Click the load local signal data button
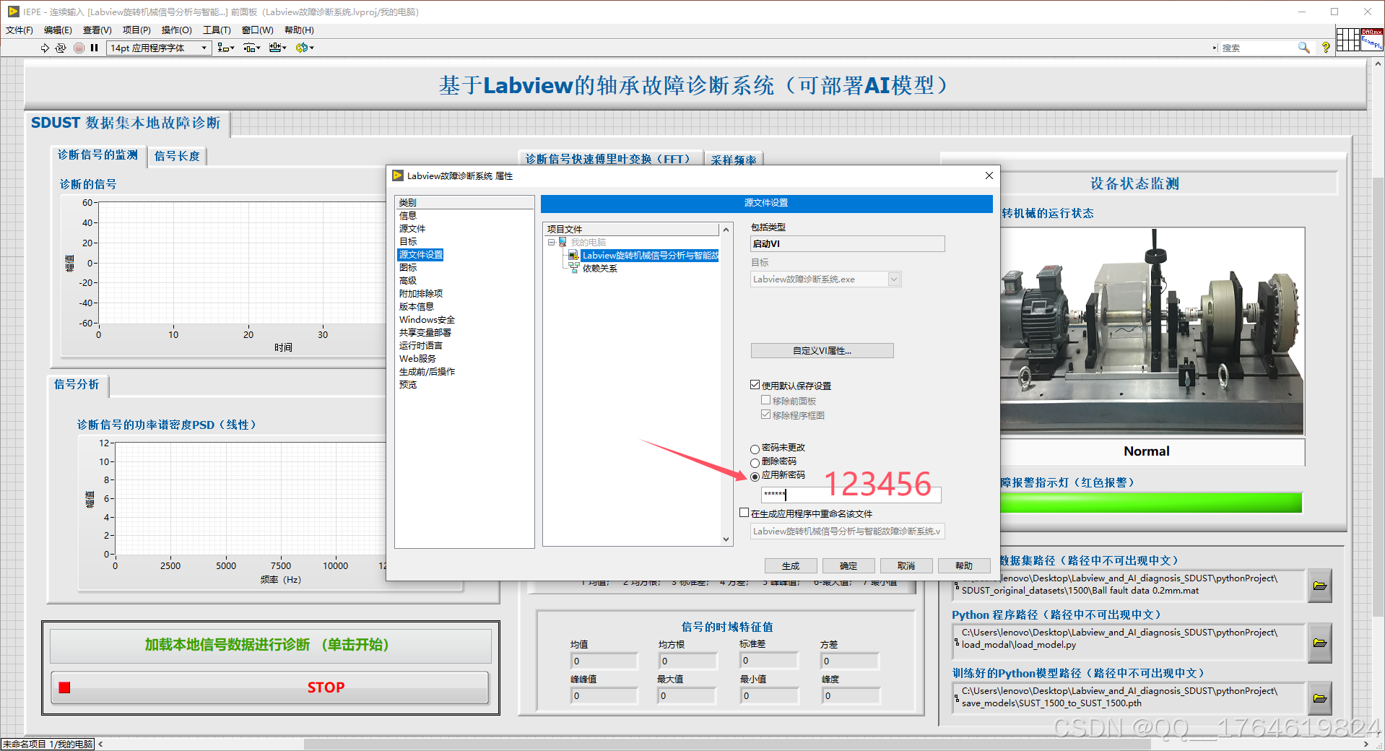This screenshot has width=1385, height=751. (270, 645)
